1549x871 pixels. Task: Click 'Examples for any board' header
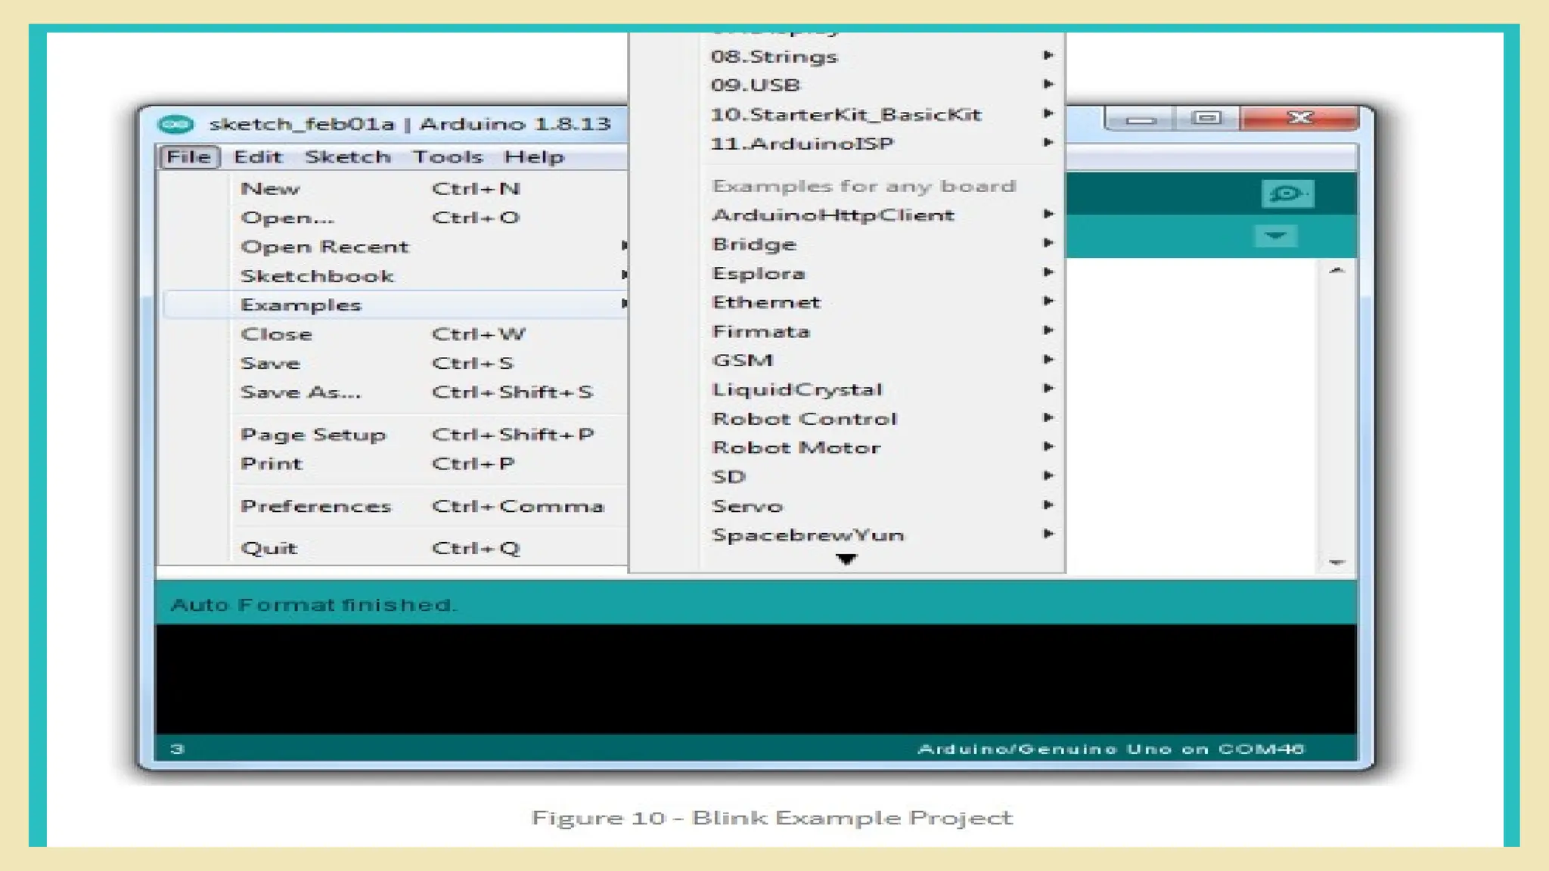[x=864, y=186]
